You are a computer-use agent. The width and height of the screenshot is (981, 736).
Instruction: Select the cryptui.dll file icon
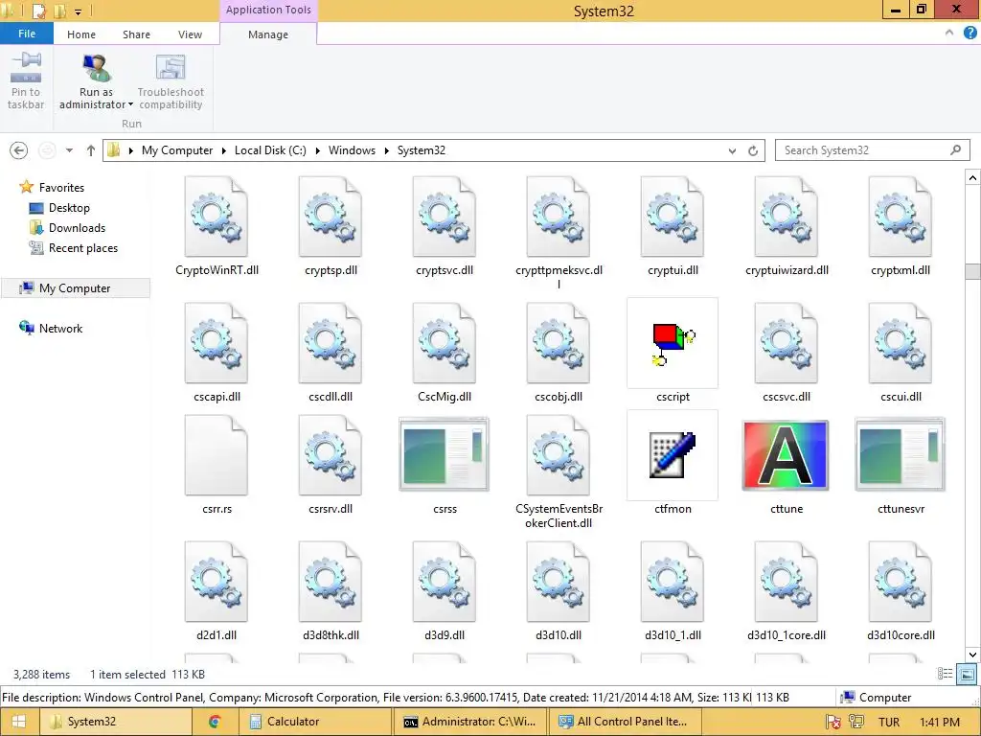(673, 217)
